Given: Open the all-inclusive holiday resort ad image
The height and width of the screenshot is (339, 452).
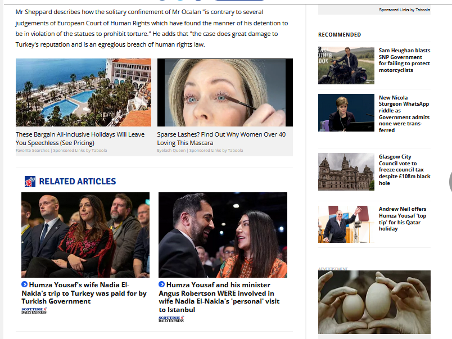Looking at the screenshot, I should click(x=83, y=93).
